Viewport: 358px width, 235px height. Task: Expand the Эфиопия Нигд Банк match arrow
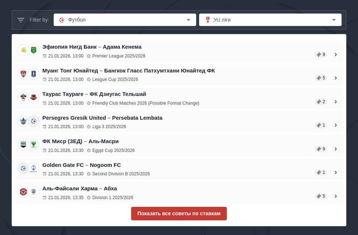coord(335,55)
